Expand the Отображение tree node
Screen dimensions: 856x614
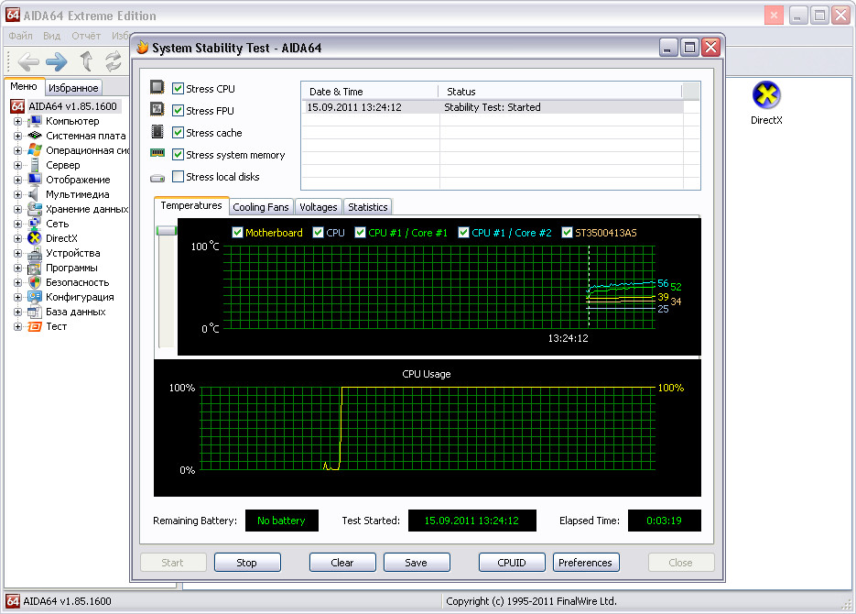click(18, 180)
